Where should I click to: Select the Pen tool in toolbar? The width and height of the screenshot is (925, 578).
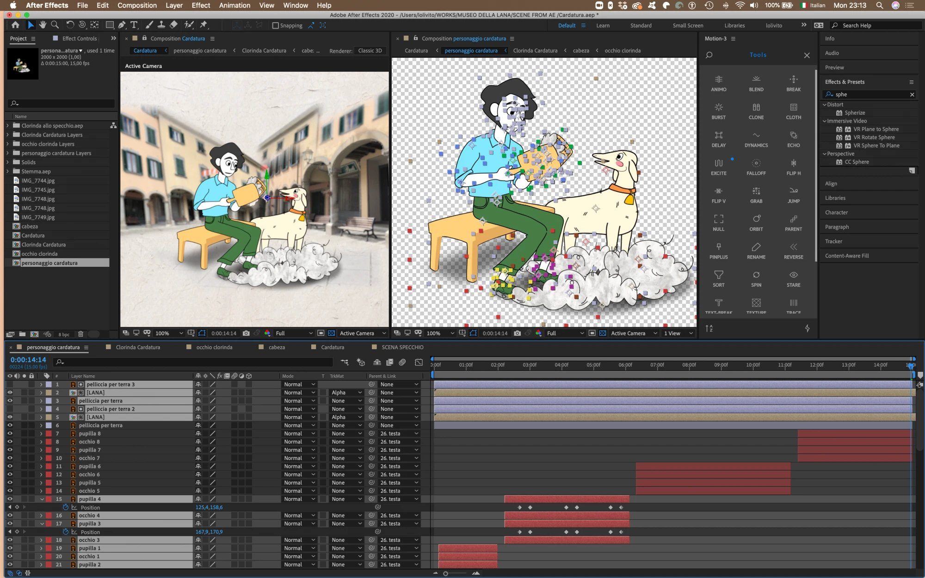tap(122, 25)
